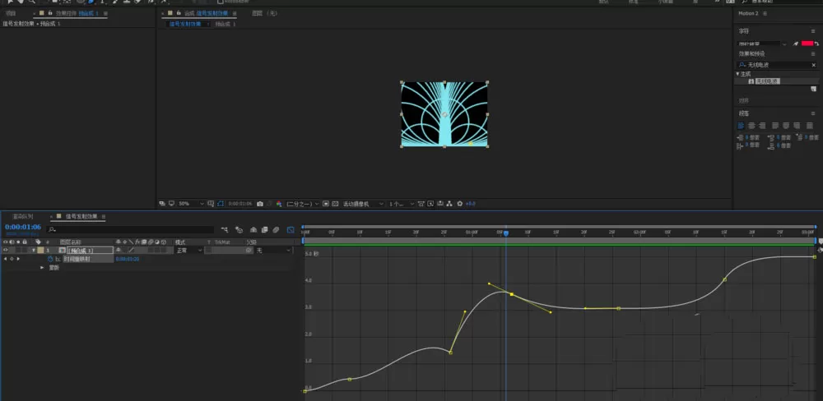Select the keyframe at current time on curve
Screen dimensions: 823x401
coord(512,295)
